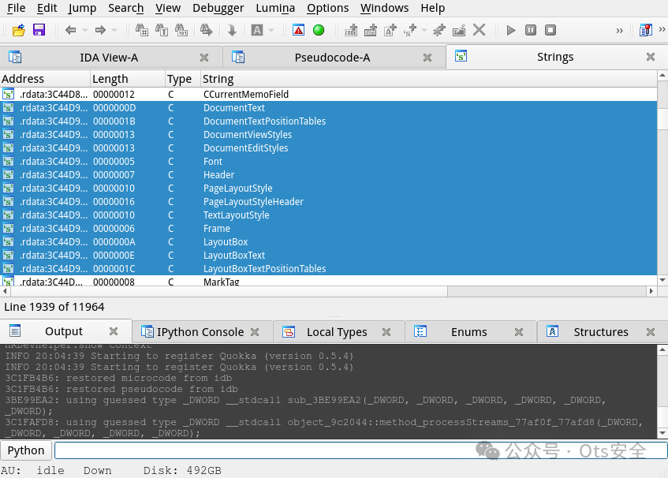Expand the hidden toolbar items chevron
This screenshot has width=668, height=478.
[x=619, y=31]
